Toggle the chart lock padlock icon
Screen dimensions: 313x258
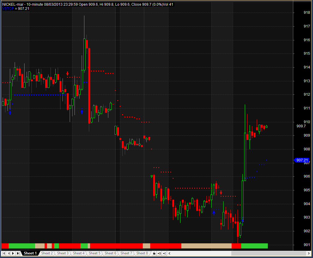pos(154,254)
